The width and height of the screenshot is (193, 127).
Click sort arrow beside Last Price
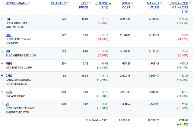point(90,4)
